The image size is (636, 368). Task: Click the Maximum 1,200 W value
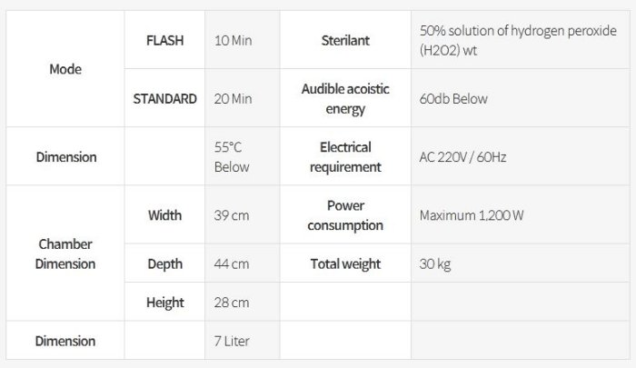coord(472,215)
